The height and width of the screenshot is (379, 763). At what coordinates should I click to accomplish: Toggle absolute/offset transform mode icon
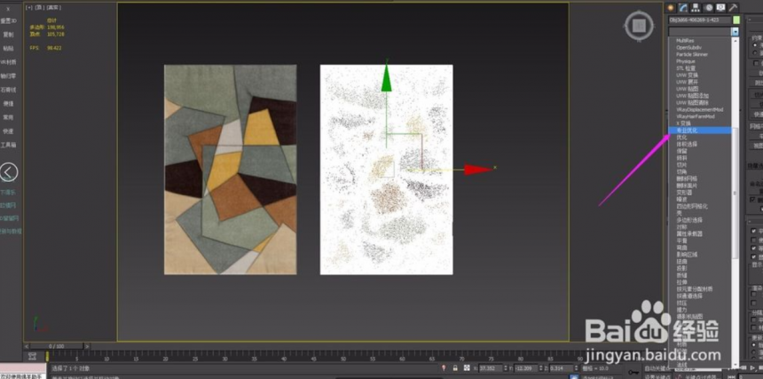[467, 368]
